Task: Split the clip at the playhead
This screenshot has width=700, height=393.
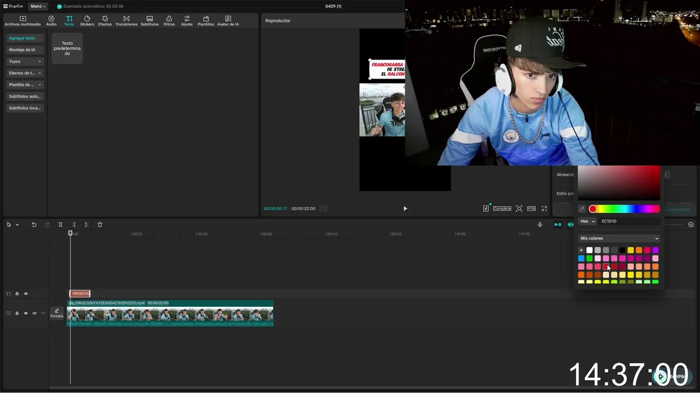Action: tap(60, 225)
